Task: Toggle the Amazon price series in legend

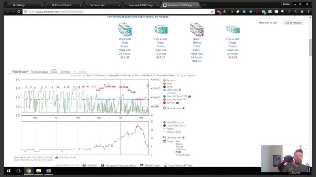Action: click(x=169, y=80)
